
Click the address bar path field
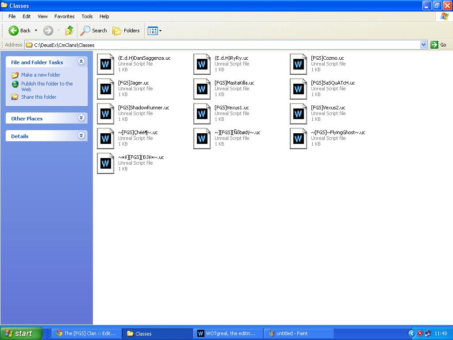coord(221,45)
